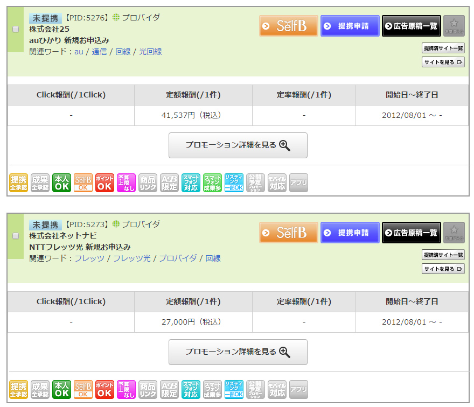Click the green スマートフォン成果多 badge under auひかり
The image size is (474, 407).
212,183
